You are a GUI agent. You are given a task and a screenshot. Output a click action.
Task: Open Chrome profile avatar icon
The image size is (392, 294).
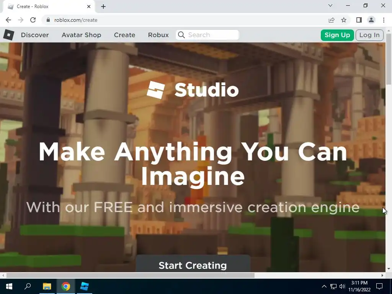point(371,20)
